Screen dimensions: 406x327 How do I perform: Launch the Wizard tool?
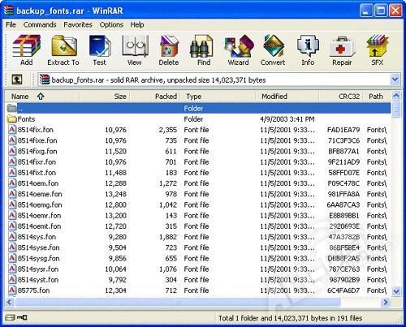tap(239, 50)
